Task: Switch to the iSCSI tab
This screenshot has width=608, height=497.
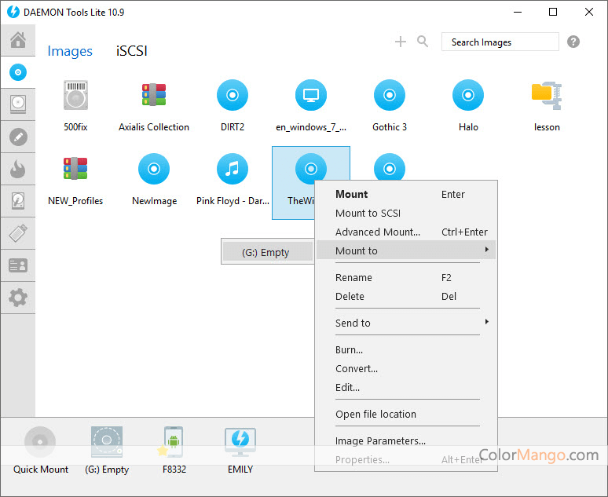Action: (131, 51)
